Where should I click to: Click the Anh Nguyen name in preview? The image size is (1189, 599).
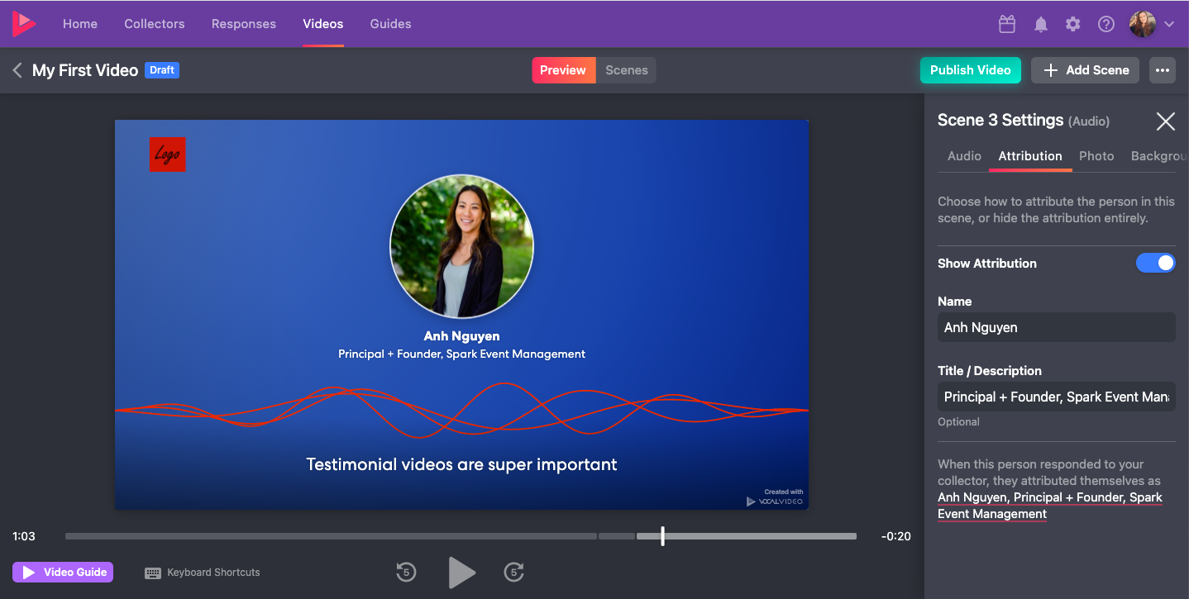(x=461, y=336)
